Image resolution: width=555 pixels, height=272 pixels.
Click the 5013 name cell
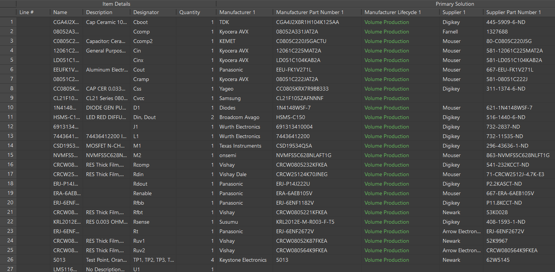point(66,260)
